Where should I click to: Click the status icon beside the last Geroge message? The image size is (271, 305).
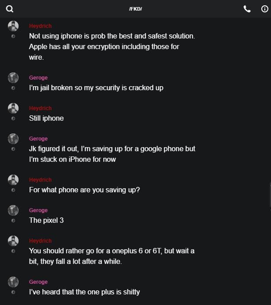point(13,292)
